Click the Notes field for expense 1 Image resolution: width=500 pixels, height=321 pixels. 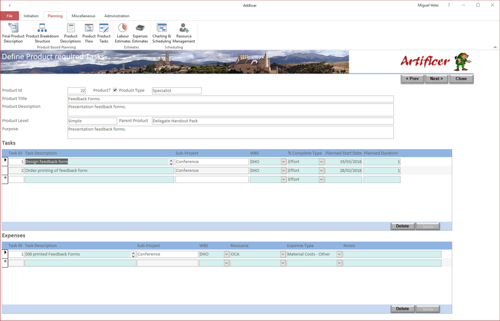tap(392, 254)
